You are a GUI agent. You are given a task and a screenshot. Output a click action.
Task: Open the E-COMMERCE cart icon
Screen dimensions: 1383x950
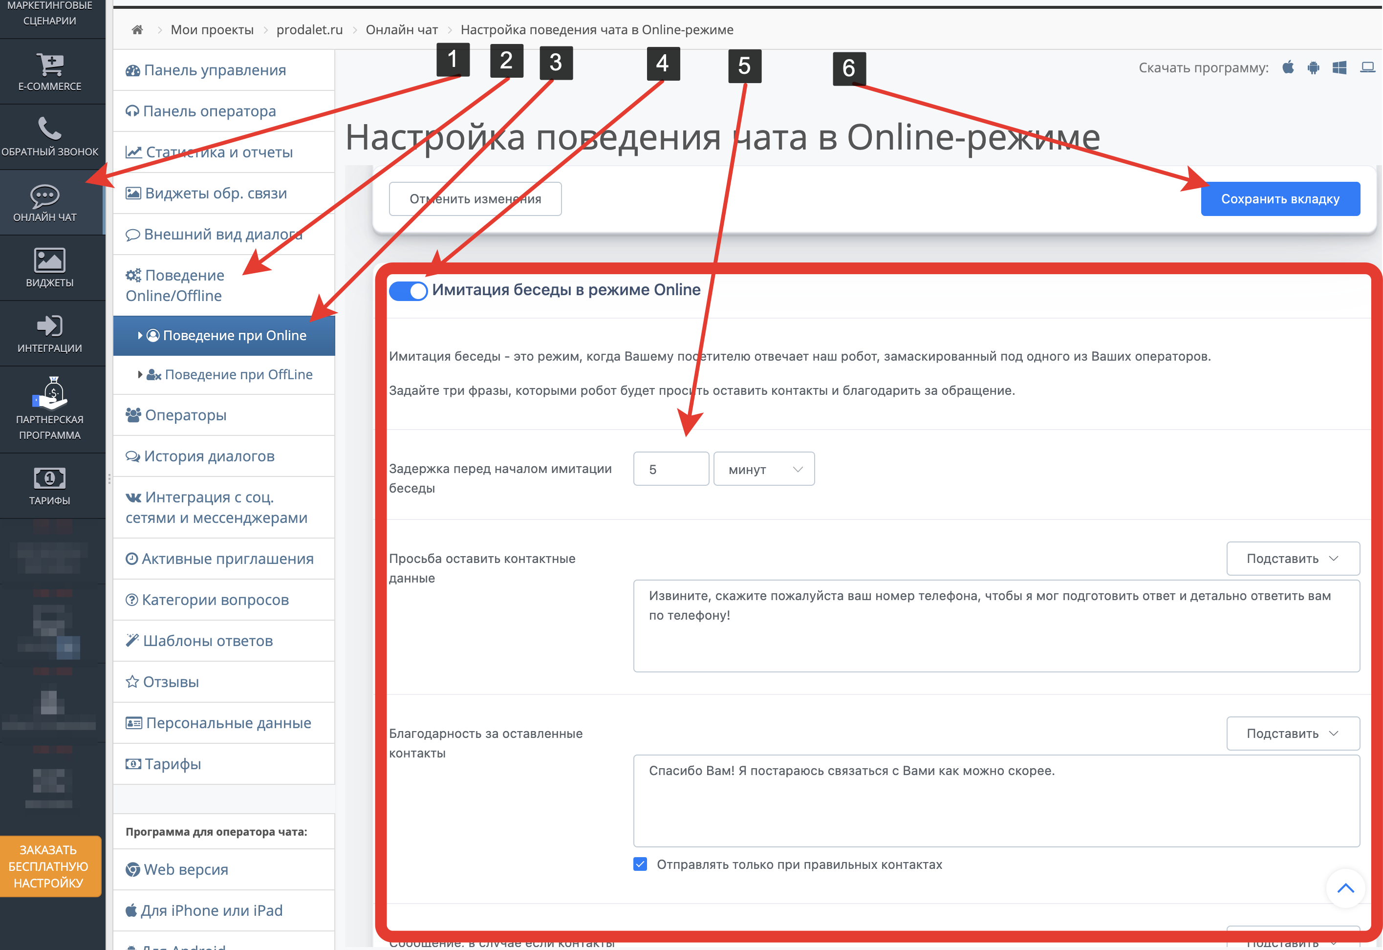coord(50,65)
